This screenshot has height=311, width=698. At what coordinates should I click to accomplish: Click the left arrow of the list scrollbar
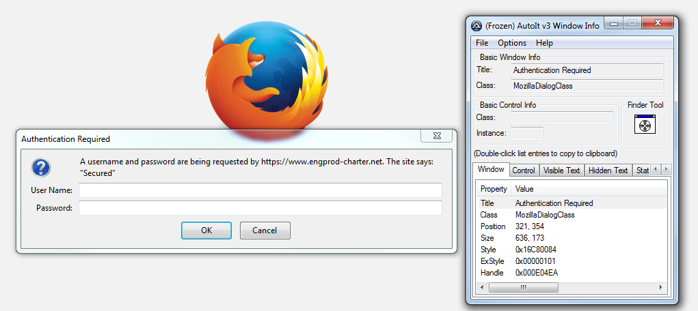click(x=482, y=287)
